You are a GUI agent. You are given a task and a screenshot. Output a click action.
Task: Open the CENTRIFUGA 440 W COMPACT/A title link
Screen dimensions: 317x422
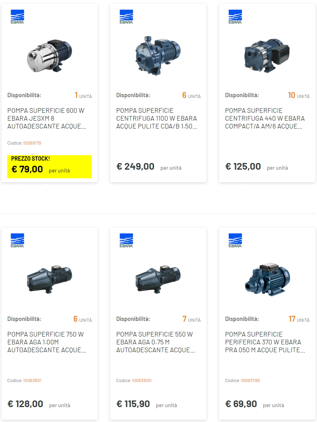point(265,118)
